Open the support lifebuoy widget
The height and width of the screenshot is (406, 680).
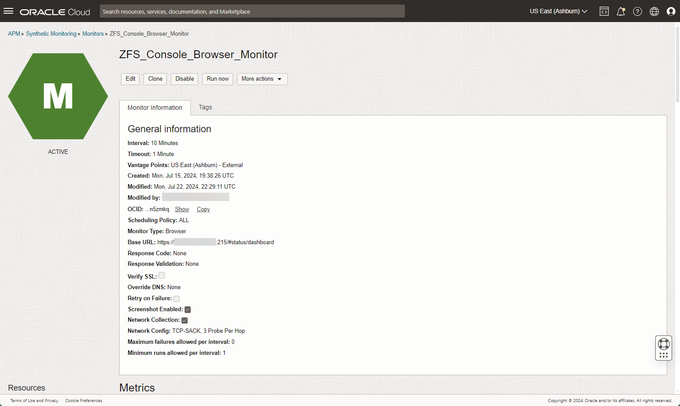664,344
